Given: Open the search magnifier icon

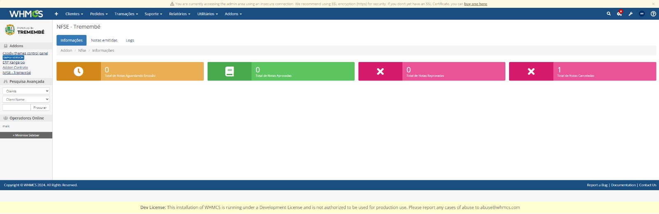Looking at the screenshot, I should (609, 14).
